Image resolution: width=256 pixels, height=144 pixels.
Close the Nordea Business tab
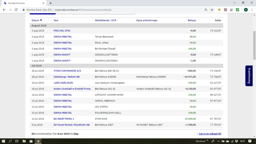(x=43, y=3)
